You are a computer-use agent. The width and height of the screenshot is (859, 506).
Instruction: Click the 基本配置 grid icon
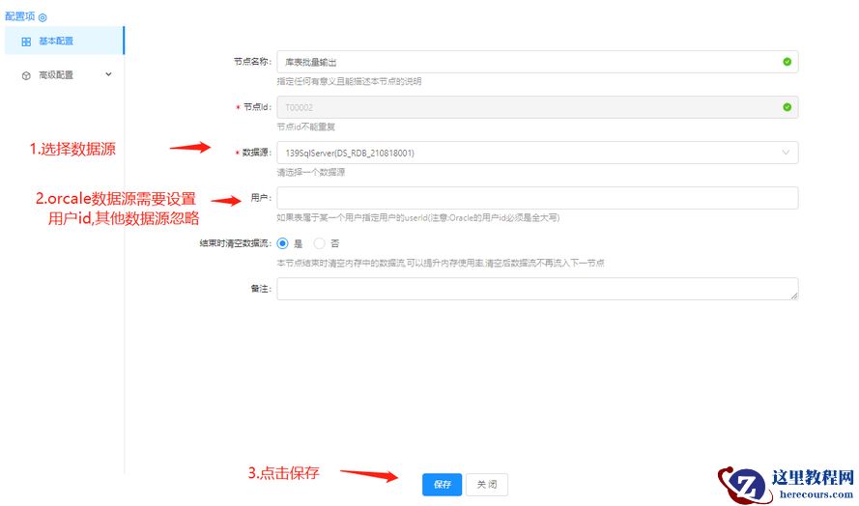[26, 42]
